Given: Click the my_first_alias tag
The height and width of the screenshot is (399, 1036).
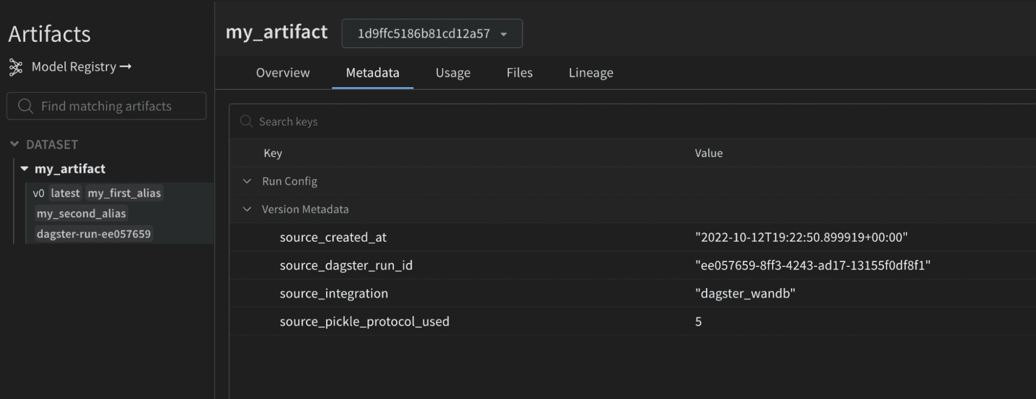Looking at the screenshot, I should tap(124, 193).
